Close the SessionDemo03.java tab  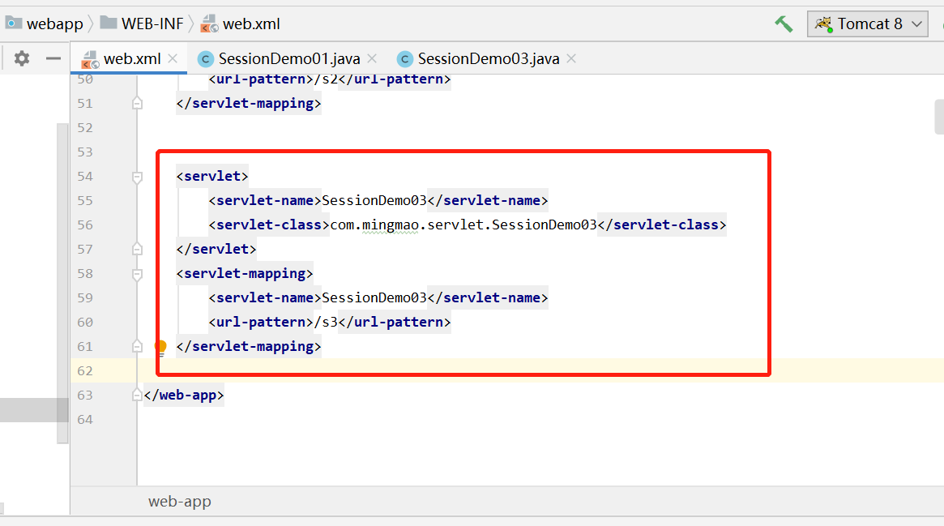[571, 58]
